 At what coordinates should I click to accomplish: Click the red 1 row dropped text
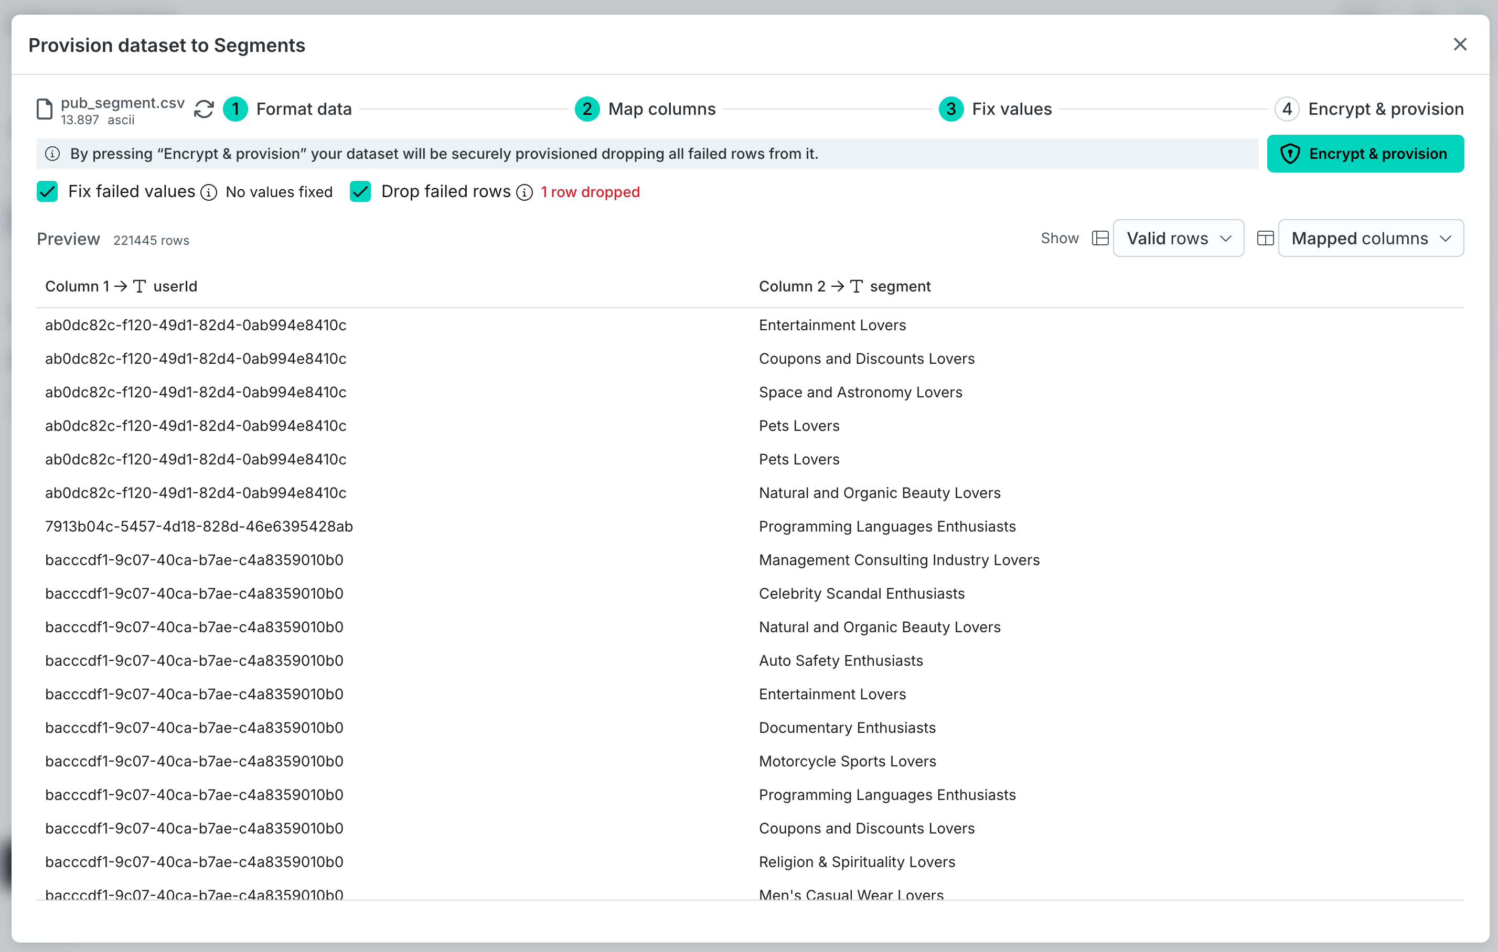tap(590, 192)
